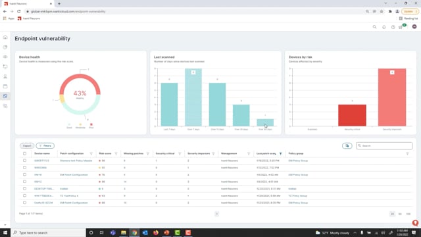Open TC Policy Group link

click(298, 196)
